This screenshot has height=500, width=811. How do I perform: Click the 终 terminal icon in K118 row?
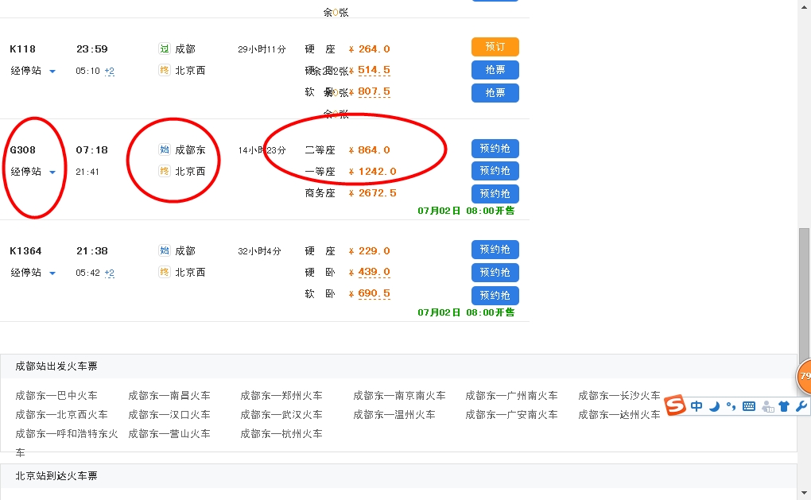pyautogui.click(x=165, y=70)
